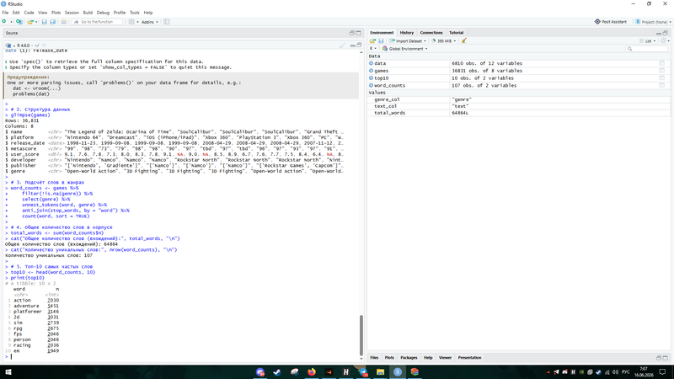The image size is (674, 379).
Task: Open the new file dropdown arrow
Action: [11, 22]
